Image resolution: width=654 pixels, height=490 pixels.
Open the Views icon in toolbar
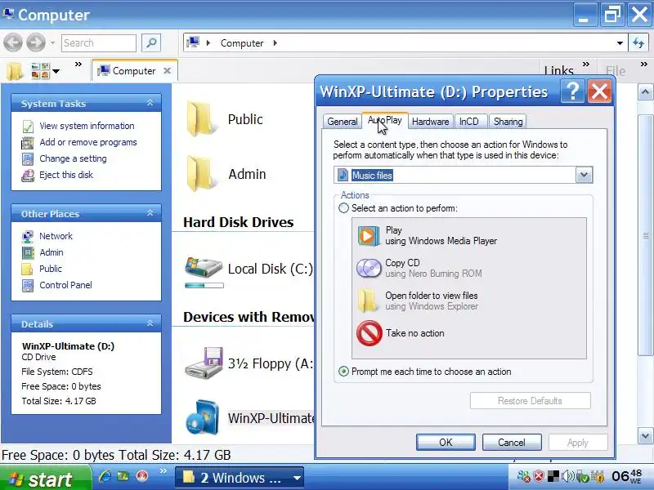40,71
